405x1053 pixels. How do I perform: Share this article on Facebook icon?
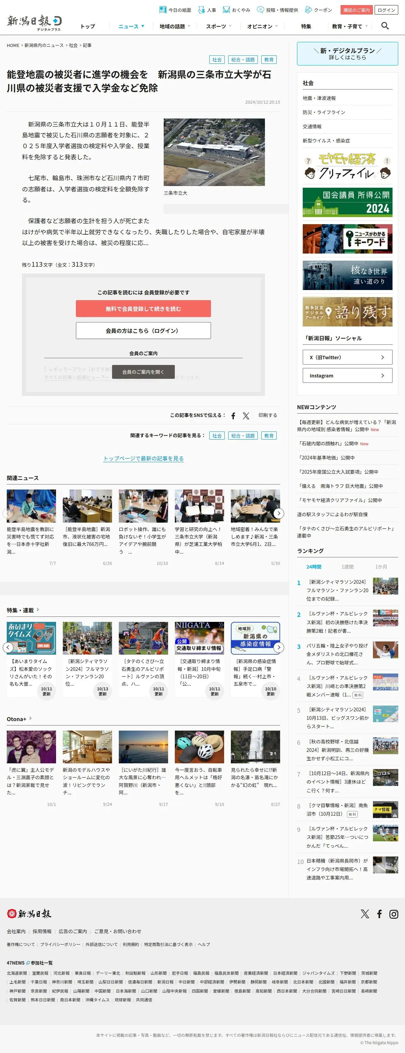point(233,416)
